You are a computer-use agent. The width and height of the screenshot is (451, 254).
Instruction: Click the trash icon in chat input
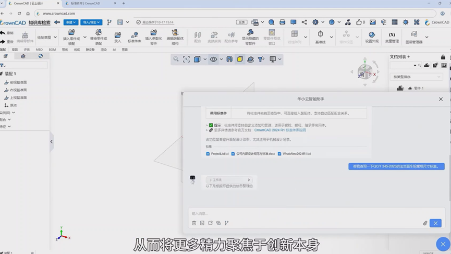coord(194,223)
